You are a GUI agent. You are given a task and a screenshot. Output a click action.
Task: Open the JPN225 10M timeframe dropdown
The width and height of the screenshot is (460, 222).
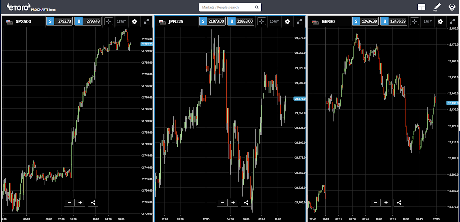pos(274,21)
